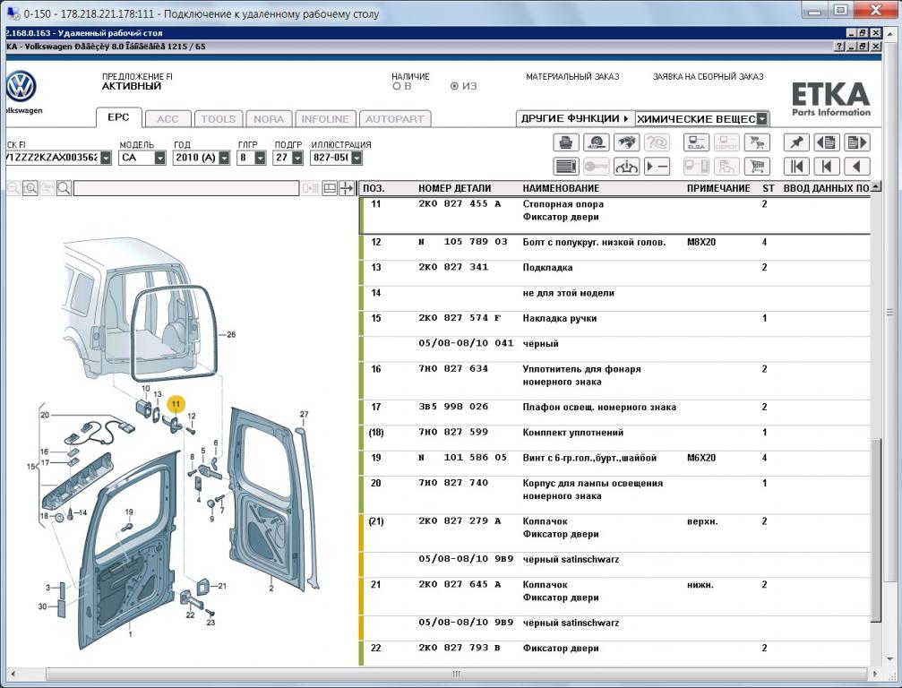Screen dimensions: 902x688
Task: Click the МАТЕРИАЛЬНЫЙ ЗАКАЗ label
Action: point(572,76)
